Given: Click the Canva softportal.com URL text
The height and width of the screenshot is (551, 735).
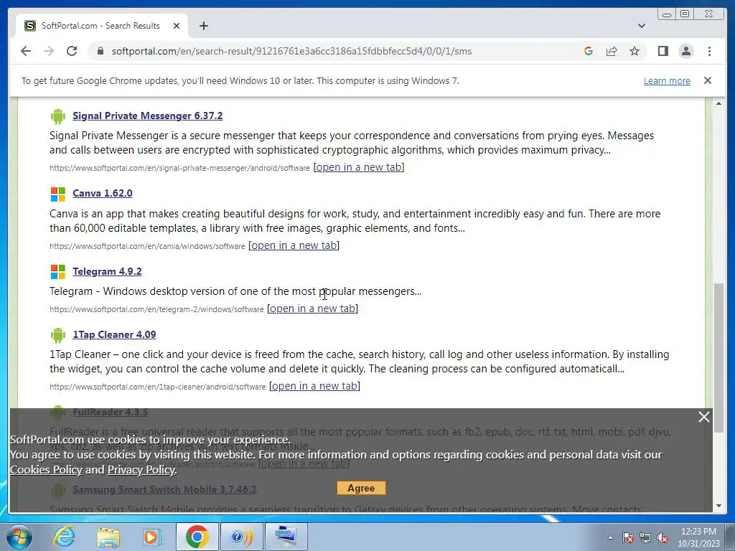Looking at the screenshot, I should pyautogui.click(x=147, y=246).
